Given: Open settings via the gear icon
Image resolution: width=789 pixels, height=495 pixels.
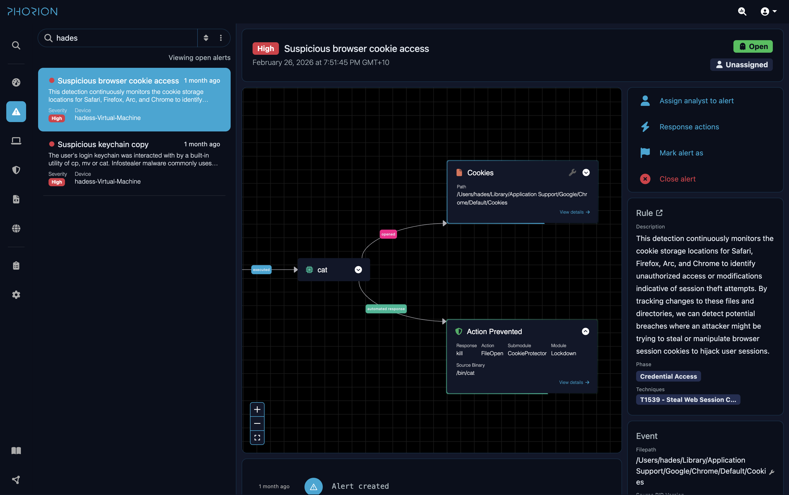Looking at the screenshot, I should click(x=16, y=294).
